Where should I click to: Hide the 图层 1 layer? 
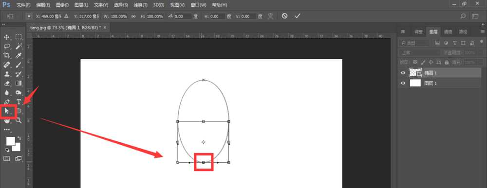click(403, 83)
